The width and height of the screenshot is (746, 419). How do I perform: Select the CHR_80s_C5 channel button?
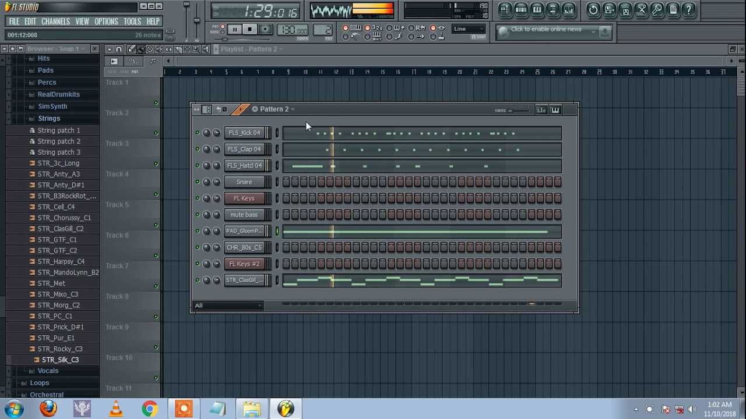pyautogui.click(x=244, y=248)
